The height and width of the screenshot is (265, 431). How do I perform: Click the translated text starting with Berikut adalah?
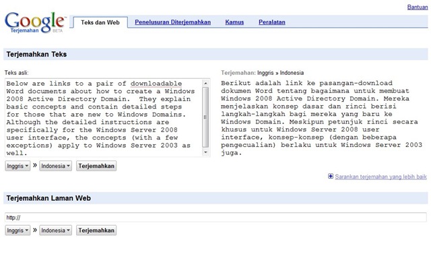(x=322, y=118)
